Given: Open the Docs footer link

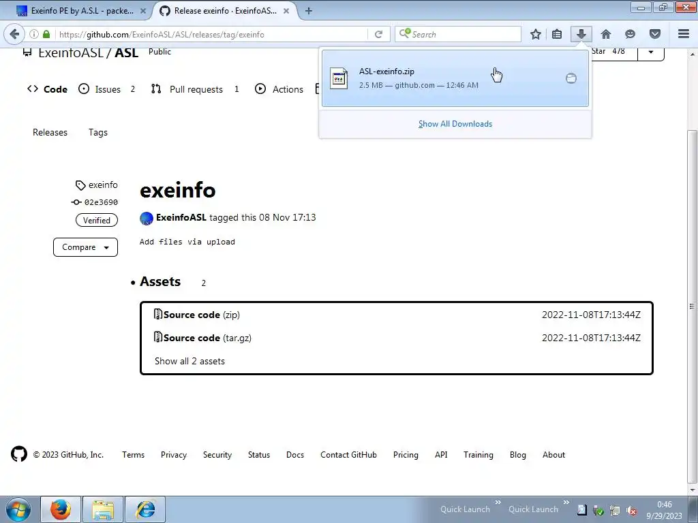Looking at the screenshot, I should (295, 454).
